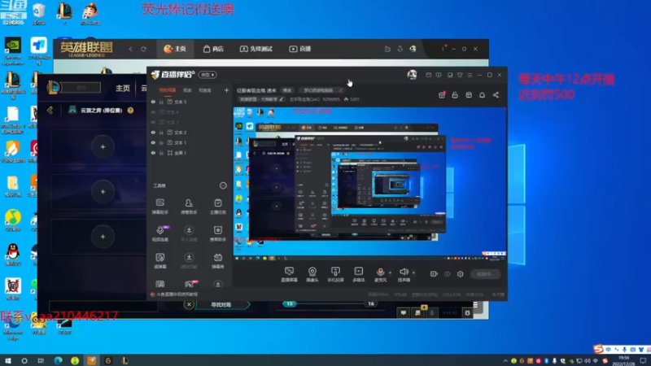651x366 pixels.
Task: Toggle visibility eye for layer 全屏 1
Action: pos(153,153)
